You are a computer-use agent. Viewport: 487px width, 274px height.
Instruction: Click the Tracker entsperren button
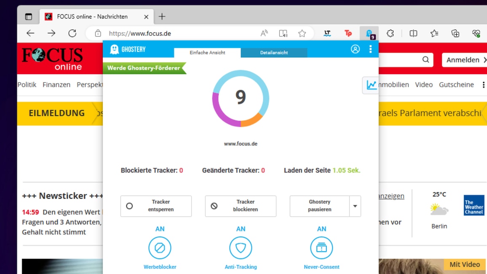click(x=156, y=206)
